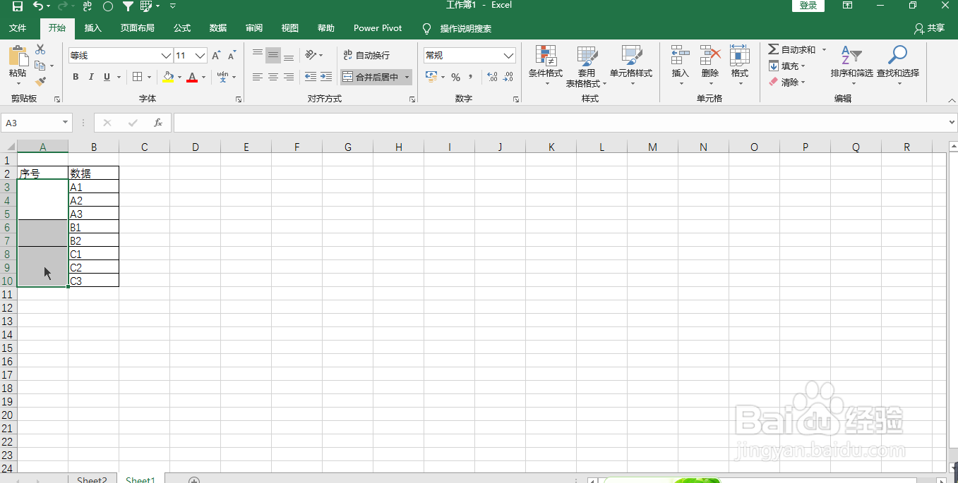The width and height of the screenshot is (958, 483).
Task: Toggle Underline formatting
Action: pyautogui.click(x=107, y=77)
